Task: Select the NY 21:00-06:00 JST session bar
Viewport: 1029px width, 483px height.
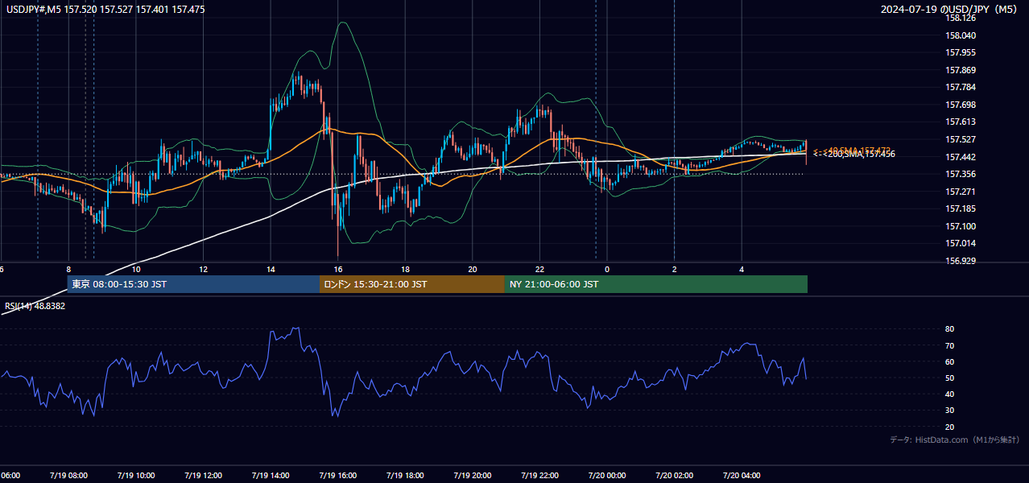Action: [x=656, y=284]
